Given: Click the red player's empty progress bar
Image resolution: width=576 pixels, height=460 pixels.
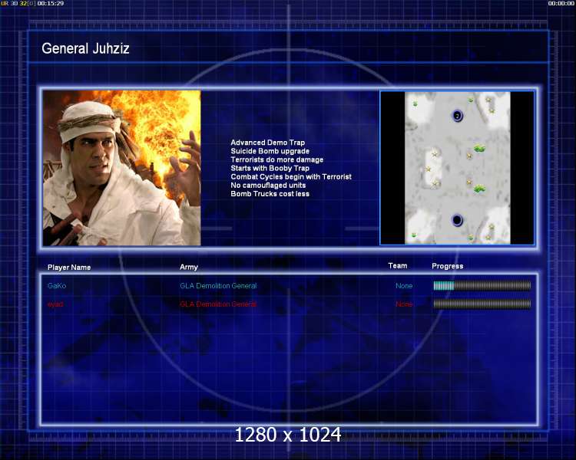Looking at the screenshot, I should (482, 304).
